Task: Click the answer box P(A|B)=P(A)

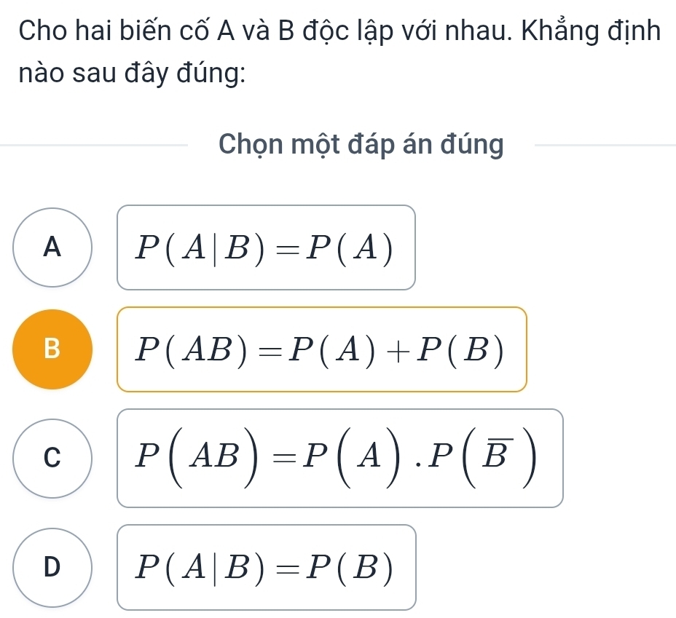Action: [267, 248]
